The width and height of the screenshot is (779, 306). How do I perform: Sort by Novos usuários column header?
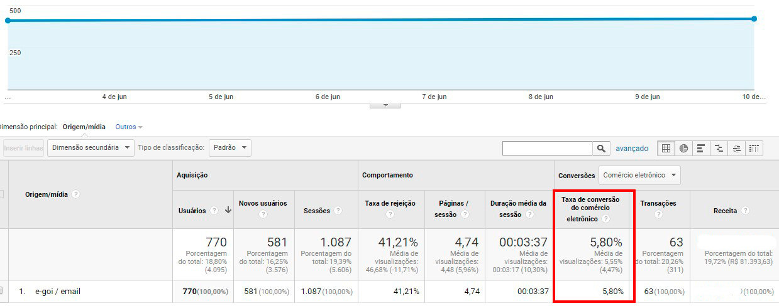point(263,203)
